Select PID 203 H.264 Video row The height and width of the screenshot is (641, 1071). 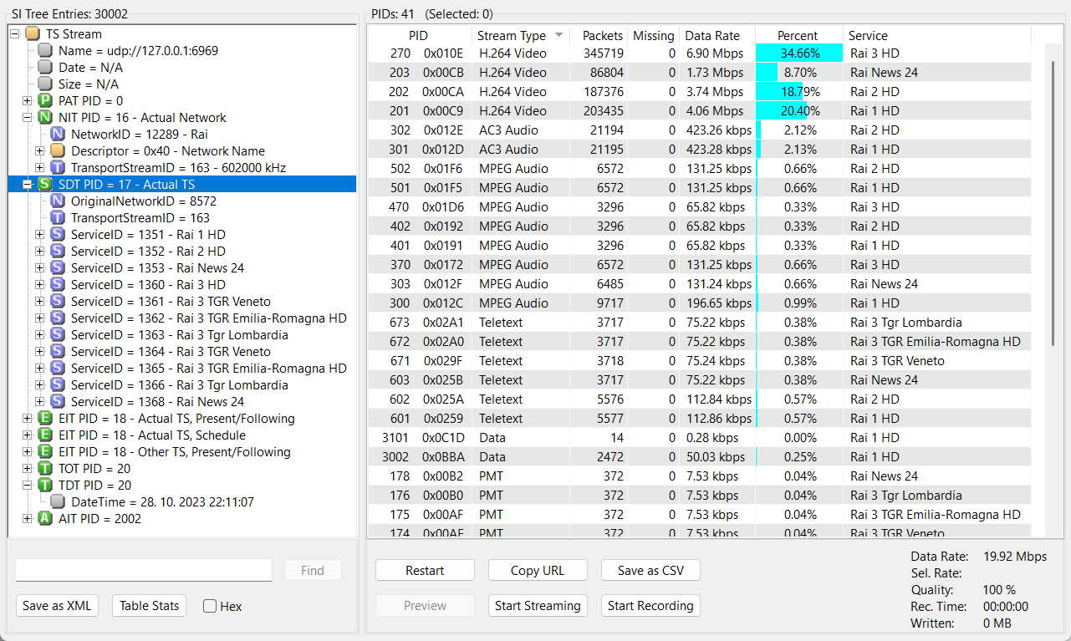(x=699, y=73)
